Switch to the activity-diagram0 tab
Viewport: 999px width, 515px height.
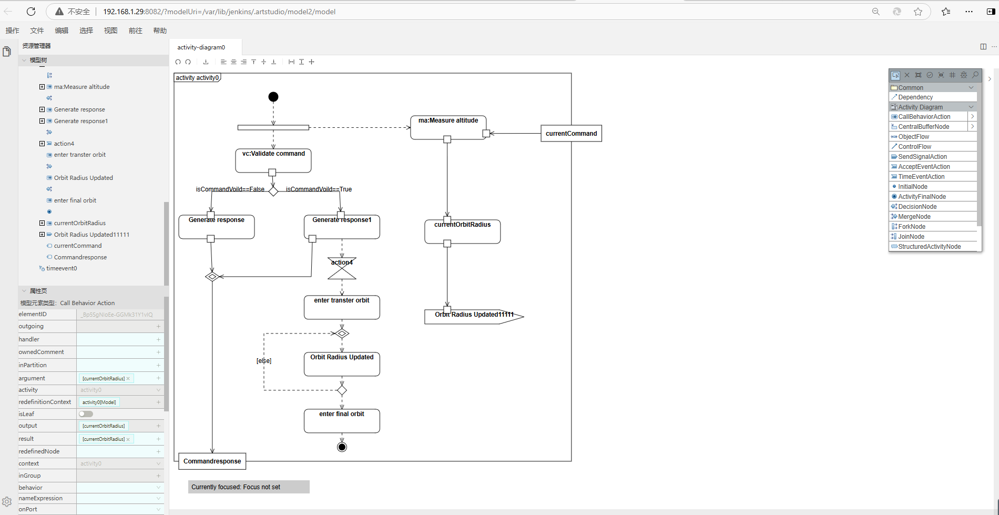tap(201, 47)
